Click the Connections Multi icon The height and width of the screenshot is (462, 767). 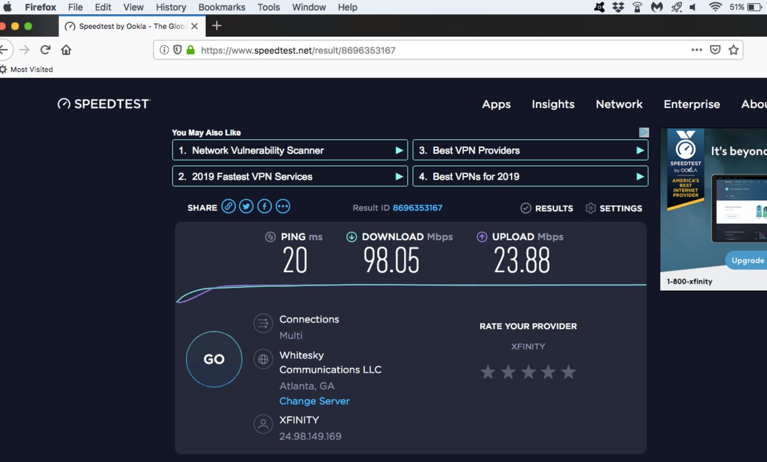click(263, 323)
